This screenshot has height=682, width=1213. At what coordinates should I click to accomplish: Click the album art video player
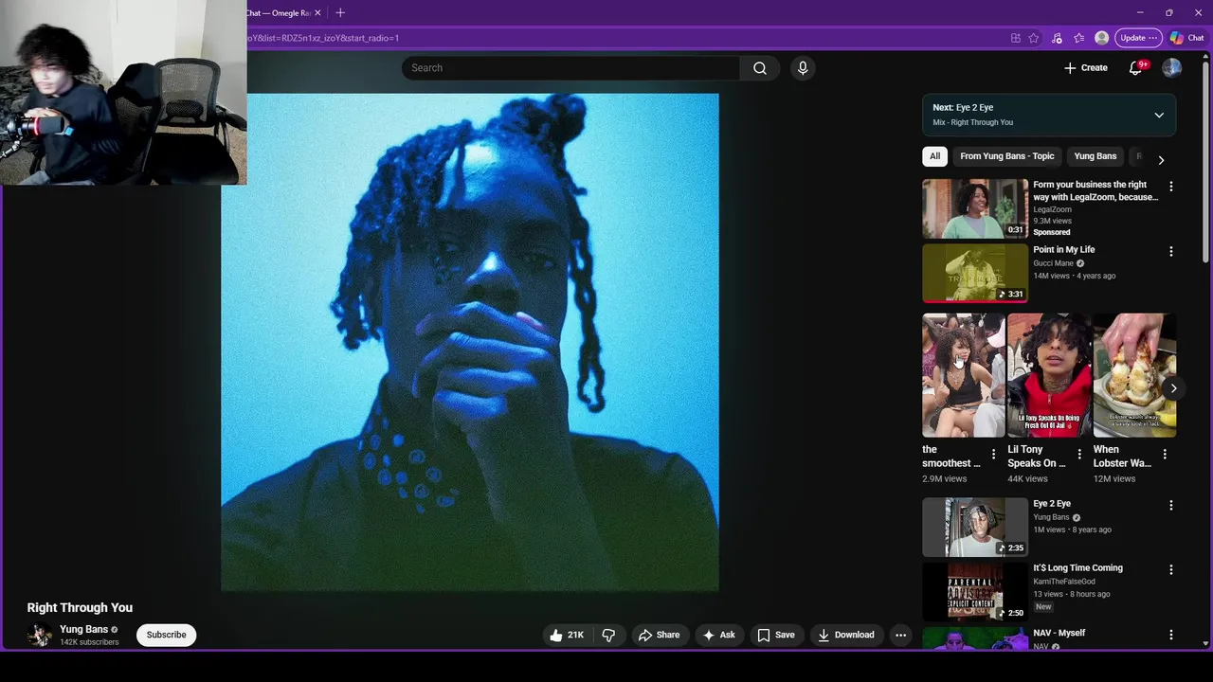(x=470, y=342)
